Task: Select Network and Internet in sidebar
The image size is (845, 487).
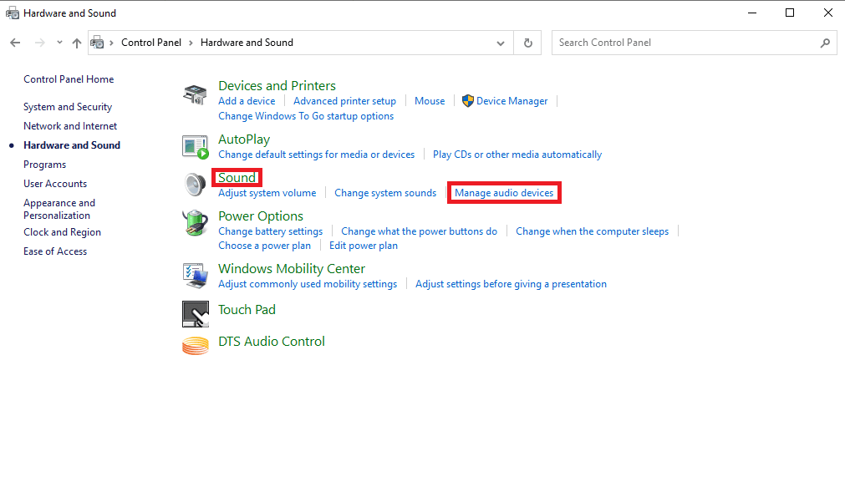Action: [70, 126]
